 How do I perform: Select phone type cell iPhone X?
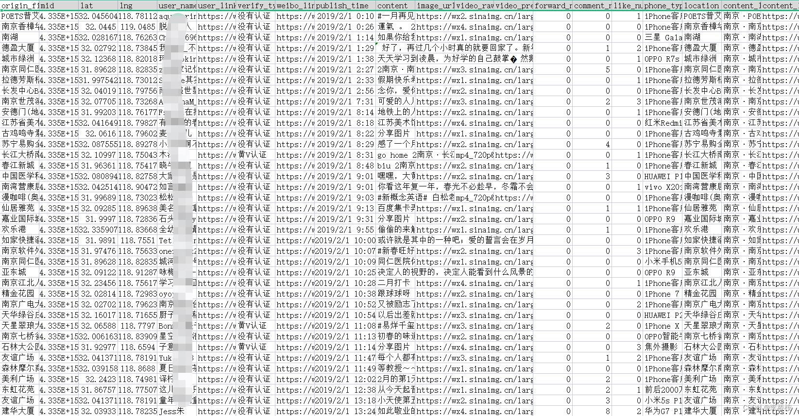663,326
